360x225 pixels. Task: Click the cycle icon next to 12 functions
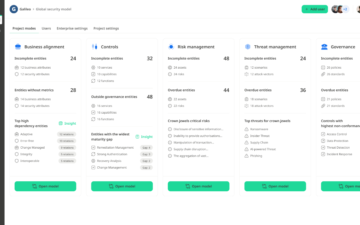93,81
